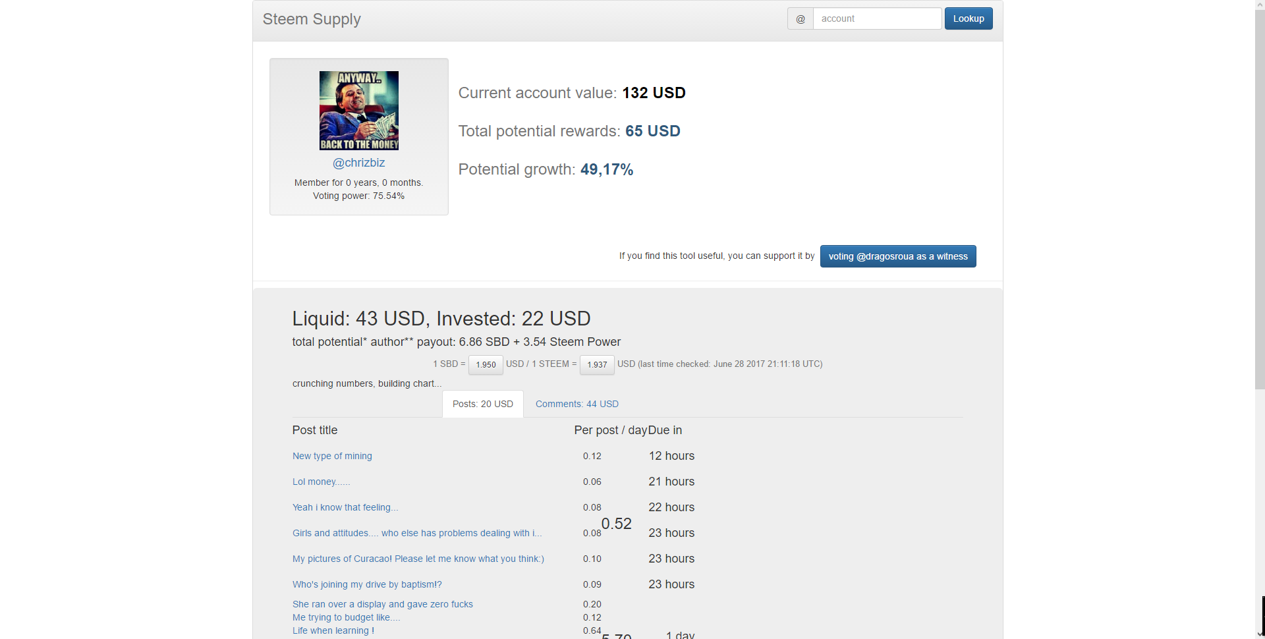Focus the account input field

(x=877, y=18)
